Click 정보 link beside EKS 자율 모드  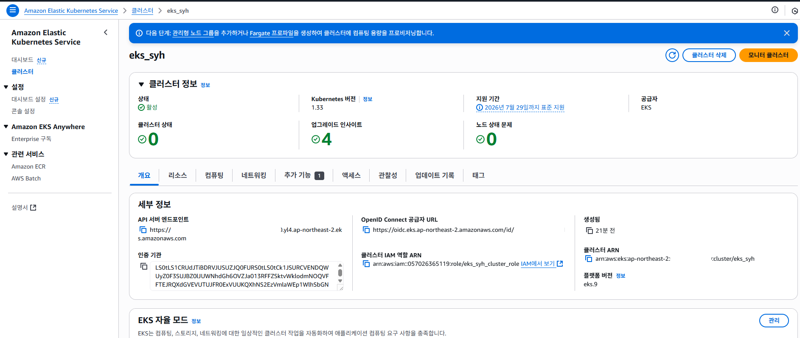tap(196, 321)
